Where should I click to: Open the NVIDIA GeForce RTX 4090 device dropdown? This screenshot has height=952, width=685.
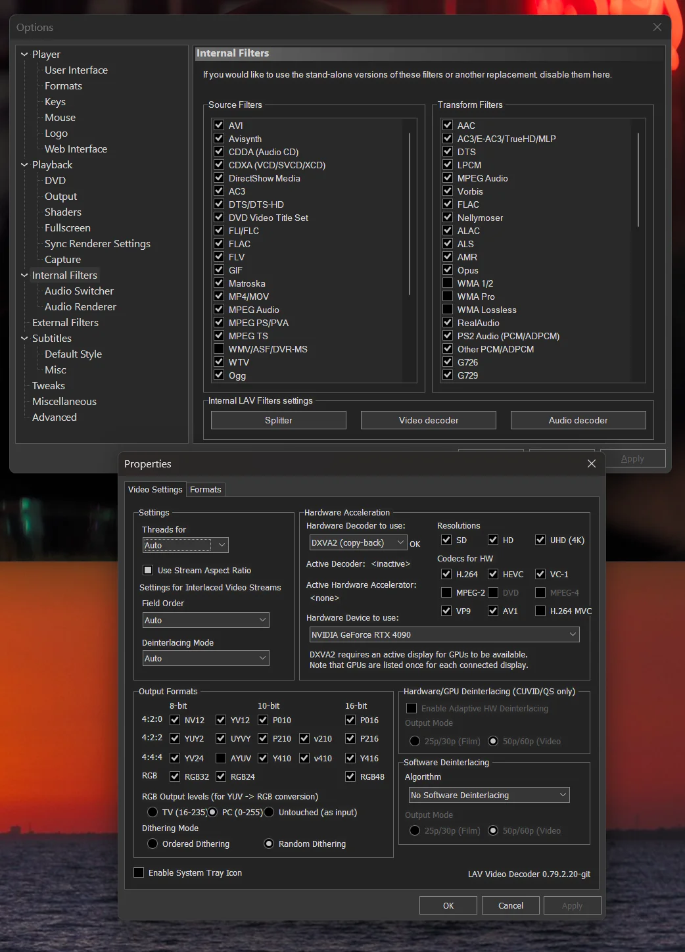[444, 634]
